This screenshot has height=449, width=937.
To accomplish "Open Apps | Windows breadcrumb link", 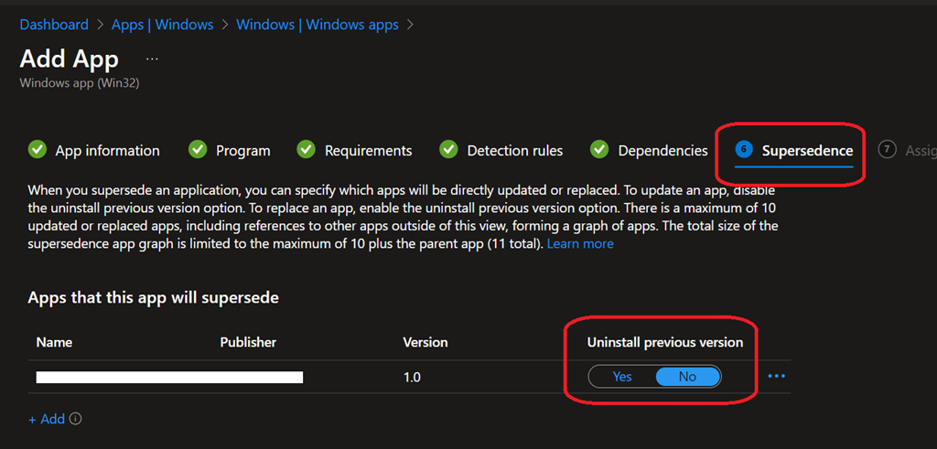I will [x=162, y=25].
